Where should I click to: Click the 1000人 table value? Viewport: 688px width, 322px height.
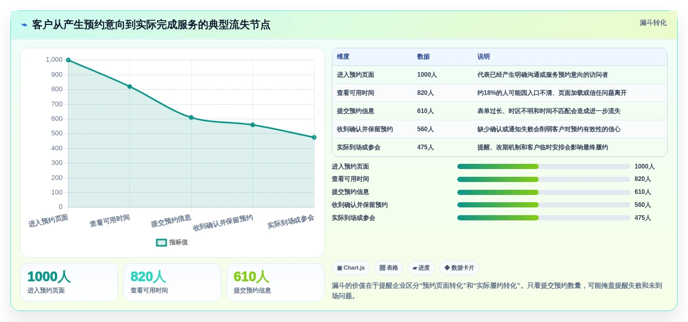(427, 75)
